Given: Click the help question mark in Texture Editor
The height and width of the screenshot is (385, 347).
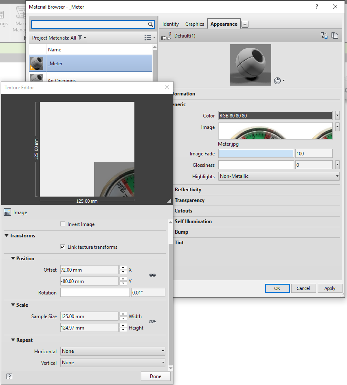Looking at the screenshot, I should pyautogui.click(x=9, y=376).
